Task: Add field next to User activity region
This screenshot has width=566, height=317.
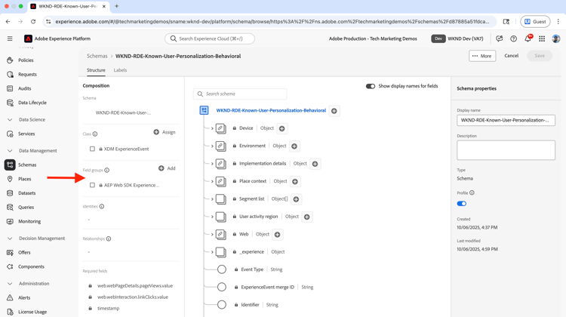Action: [x=307, y=217]
